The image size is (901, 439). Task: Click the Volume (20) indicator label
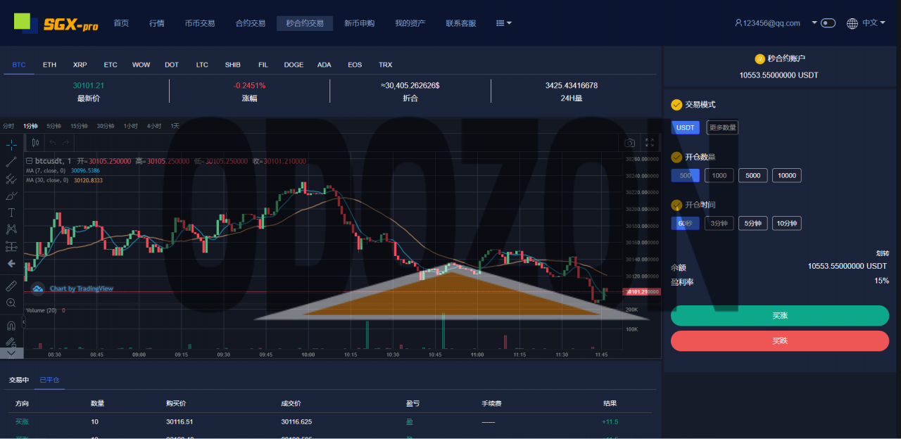[x=41, y=310]
